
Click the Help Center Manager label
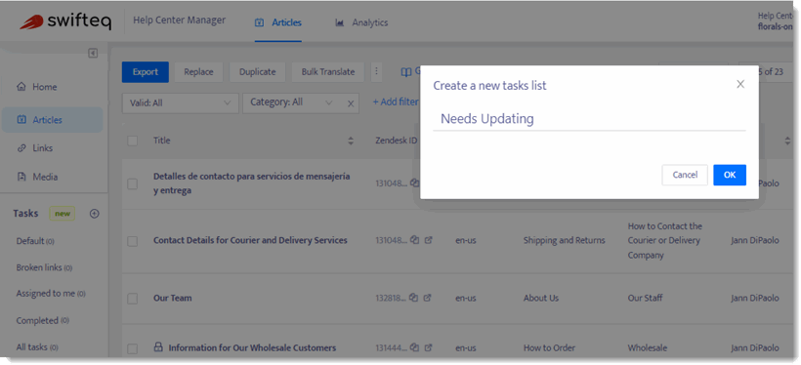180,20
